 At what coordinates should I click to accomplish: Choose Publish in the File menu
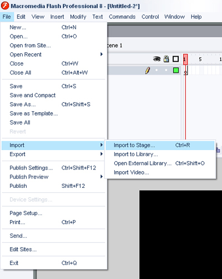[x=54, y=186]
